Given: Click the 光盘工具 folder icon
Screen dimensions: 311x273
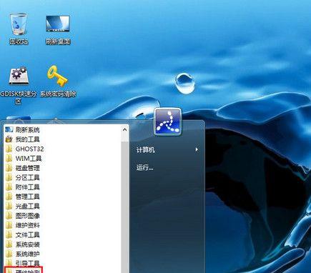Looking at the screenshot, I should point(9,206).
